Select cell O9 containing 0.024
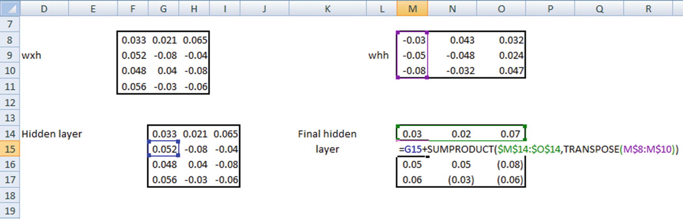683x219 pixels. (501, 55)
